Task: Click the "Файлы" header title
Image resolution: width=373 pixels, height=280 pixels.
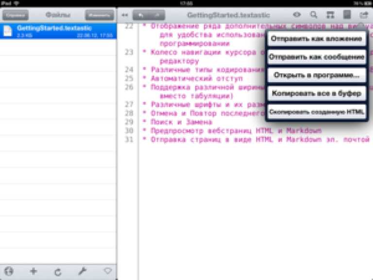Action: pos(58,15)
